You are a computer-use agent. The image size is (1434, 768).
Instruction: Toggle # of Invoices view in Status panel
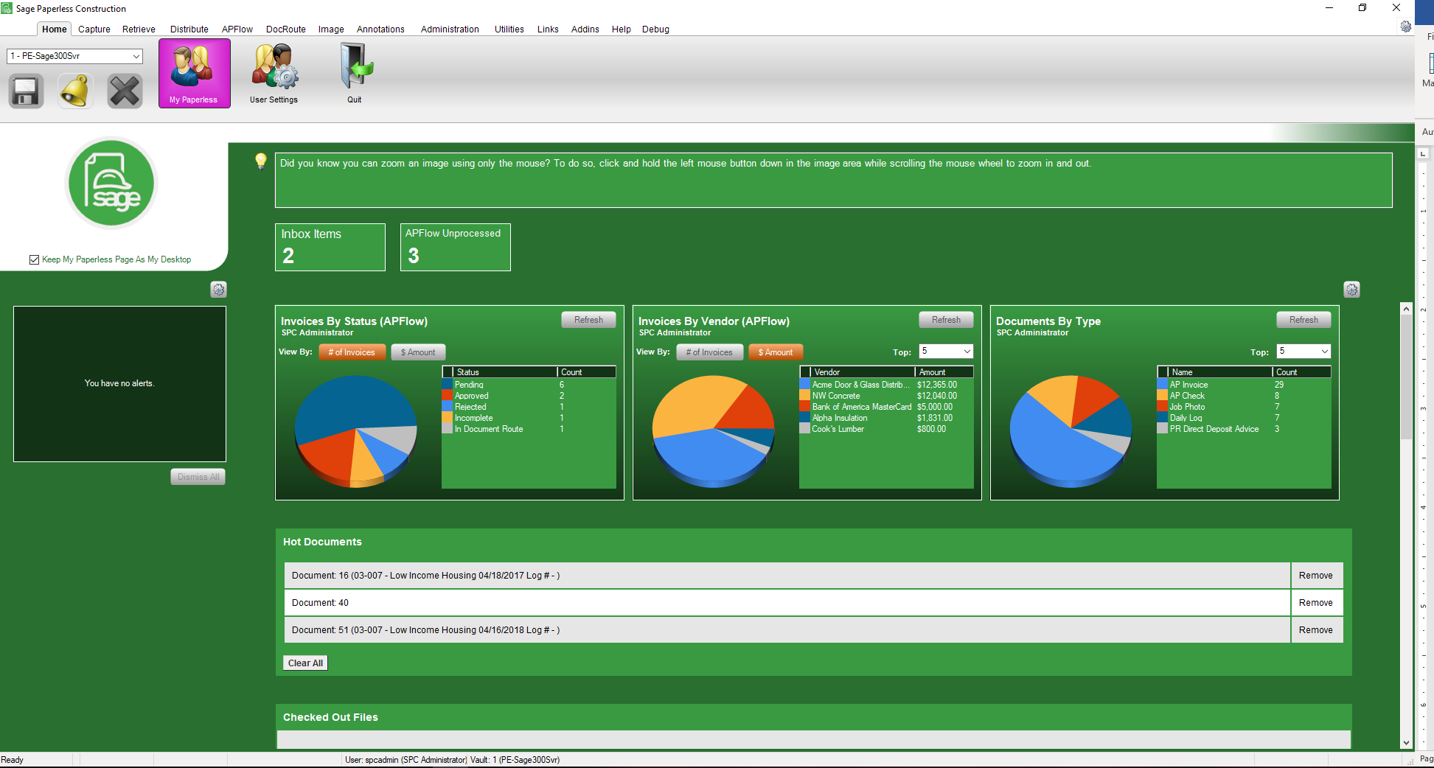[352, 352]
